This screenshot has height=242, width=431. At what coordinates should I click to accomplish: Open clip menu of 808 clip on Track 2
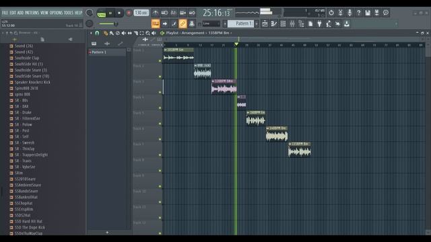[x=195, y=66]
